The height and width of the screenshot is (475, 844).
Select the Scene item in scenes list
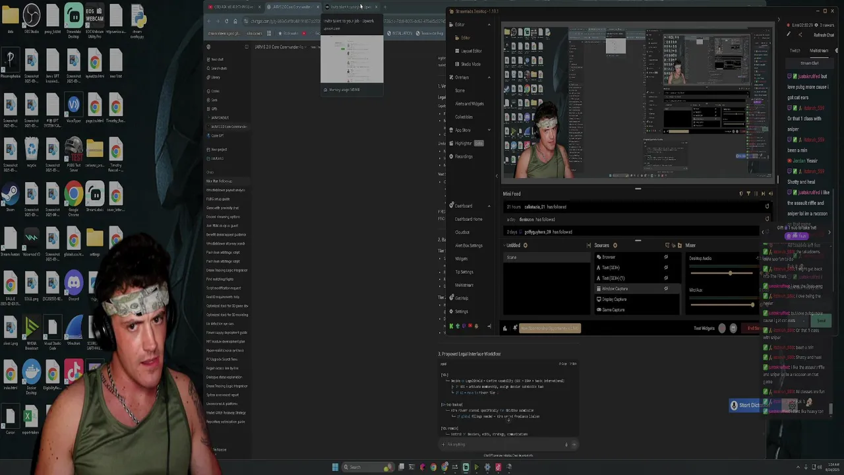(x=547, y=257)
